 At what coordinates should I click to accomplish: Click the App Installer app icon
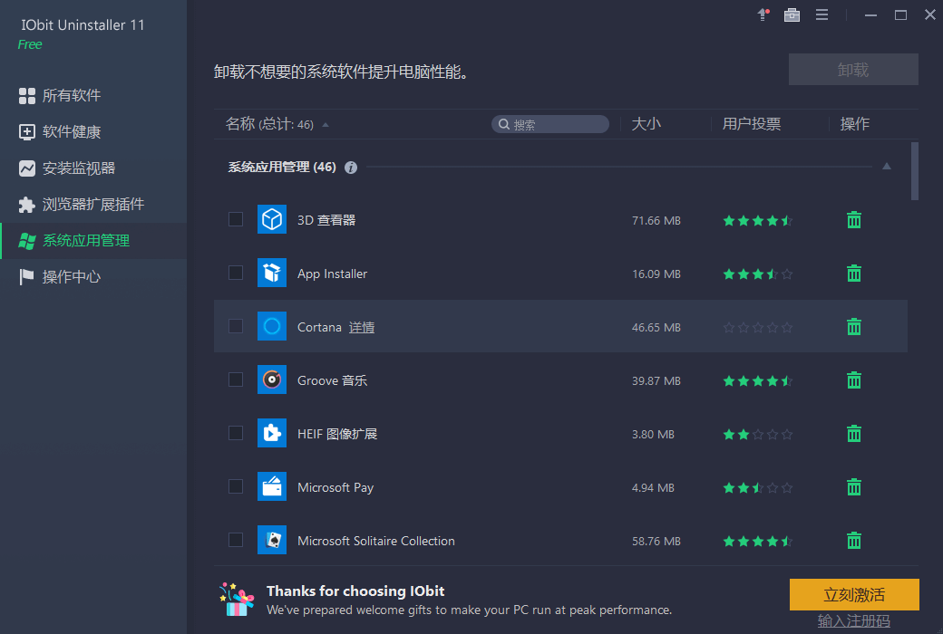[272, 273]
